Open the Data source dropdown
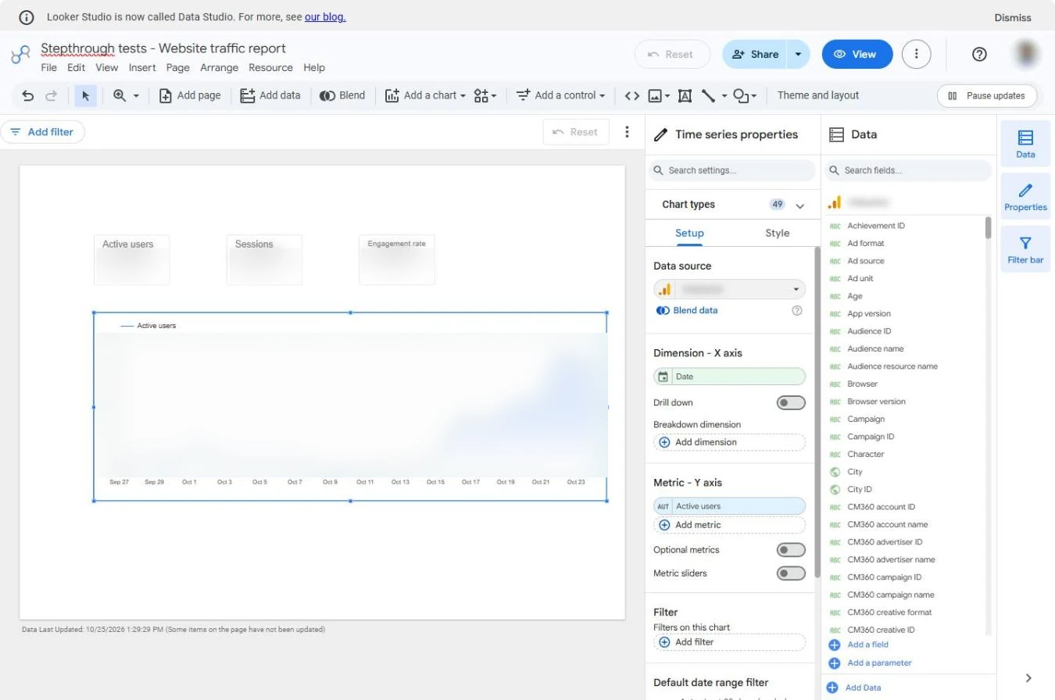Image resolution: width=1055 pixels, height=700 pixels. (x=730, y=289)
